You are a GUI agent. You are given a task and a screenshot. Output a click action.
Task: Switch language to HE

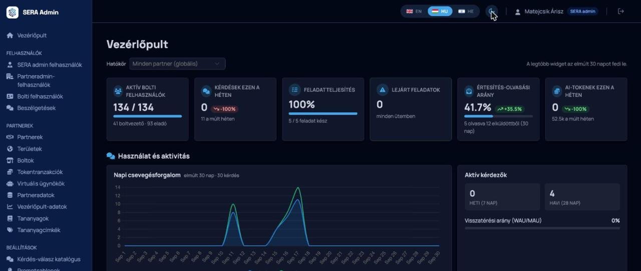click(x=466, y=11)
